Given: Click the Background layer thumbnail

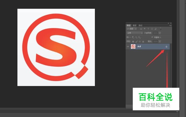Looking at the screenshot, I should tap(133, 46).
